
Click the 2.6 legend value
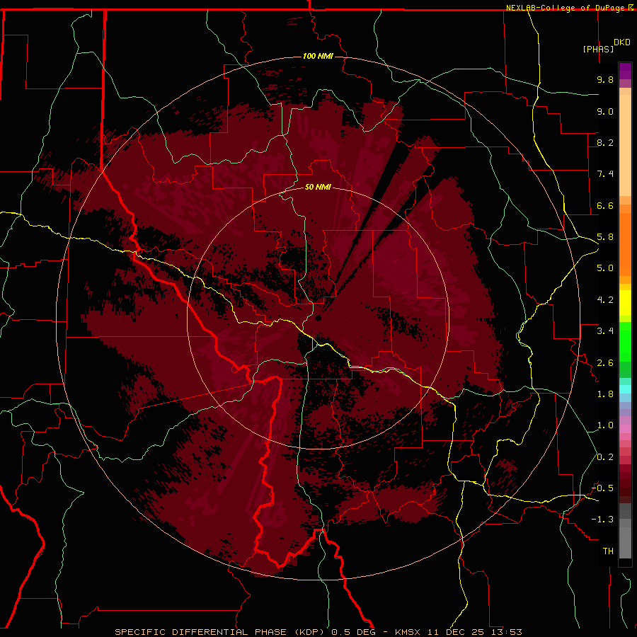605,363
